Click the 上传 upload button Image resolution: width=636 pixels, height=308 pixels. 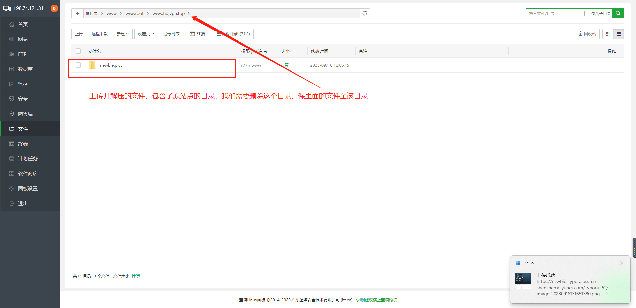(x=79, y=34)
